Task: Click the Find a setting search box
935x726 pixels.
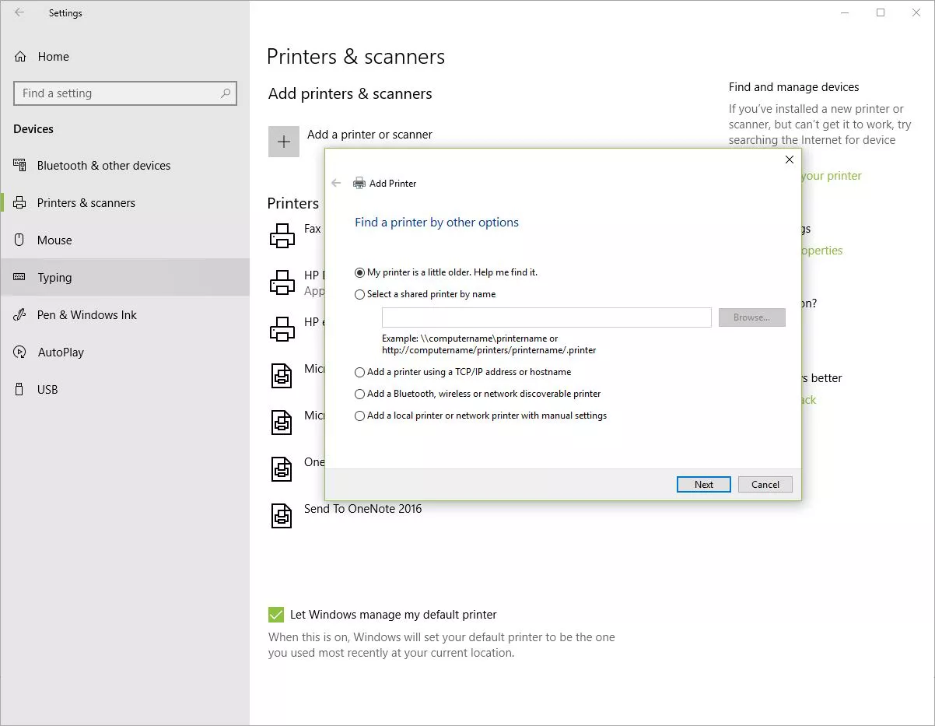Action: tap(125, 93)
